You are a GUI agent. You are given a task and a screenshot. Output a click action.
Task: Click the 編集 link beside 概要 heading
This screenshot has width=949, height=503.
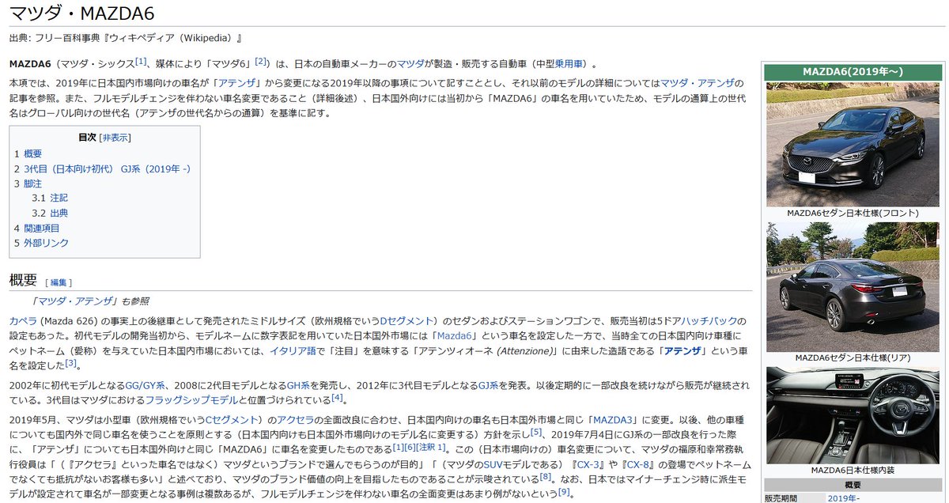[x=60, y=282]
